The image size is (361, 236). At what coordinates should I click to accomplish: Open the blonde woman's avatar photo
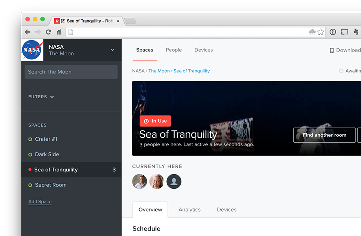click(x=157, y=181)
